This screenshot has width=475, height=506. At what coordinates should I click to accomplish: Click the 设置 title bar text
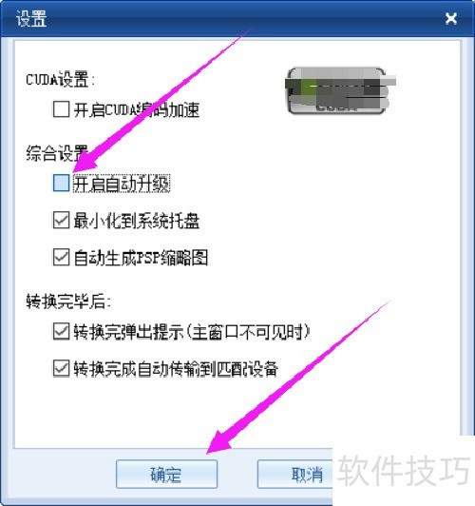[31, 18]
